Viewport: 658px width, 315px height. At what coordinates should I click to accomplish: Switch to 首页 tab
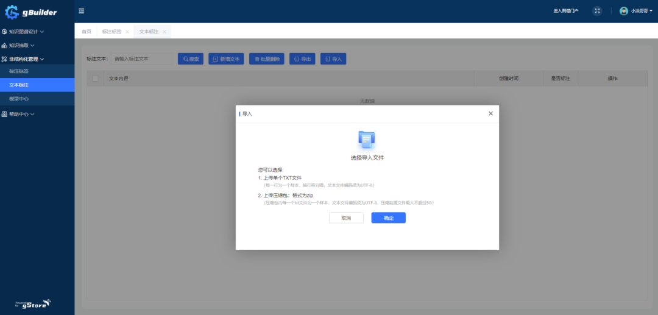pos(86,32)
